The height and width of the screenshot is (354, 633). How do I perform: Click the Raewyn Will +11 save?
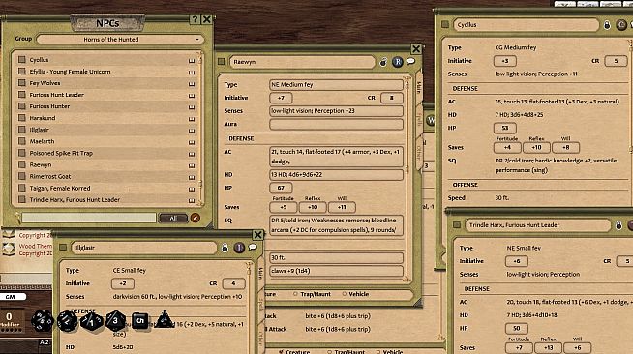coord(342,207)
